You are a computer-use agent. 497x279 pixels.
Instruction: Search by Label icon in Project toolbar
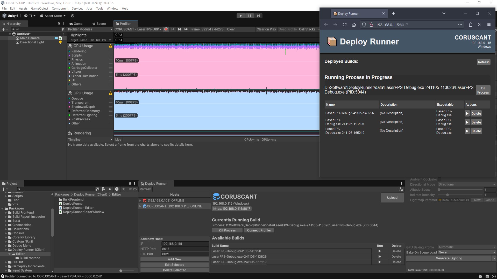[110, 189]
